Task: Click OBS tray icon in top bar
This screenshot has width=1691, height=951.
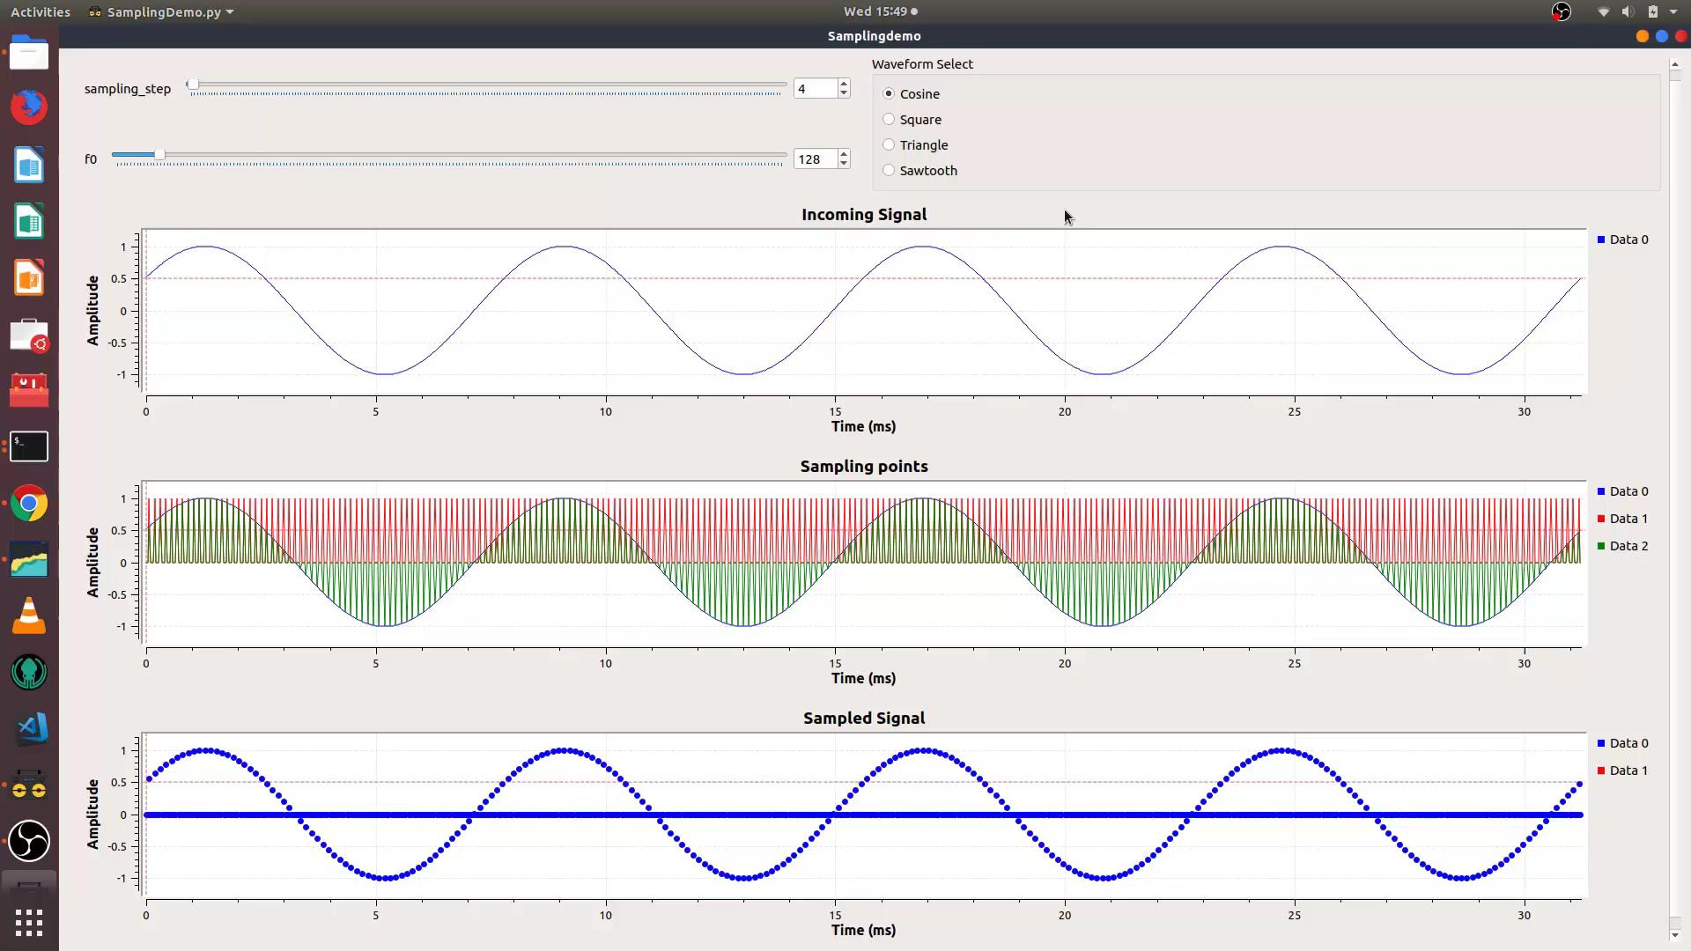Action: click(1561, 11)
